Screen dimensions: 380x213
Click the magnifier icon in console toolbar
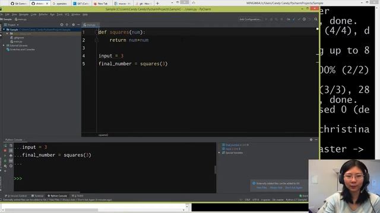tap(5, 166)
